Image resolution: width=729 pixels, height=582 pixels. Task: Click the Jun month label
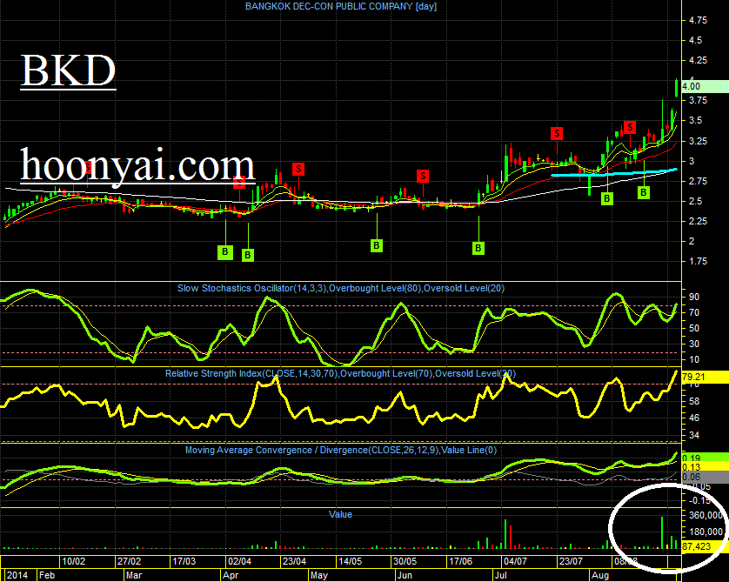click(x=405, y=576)
